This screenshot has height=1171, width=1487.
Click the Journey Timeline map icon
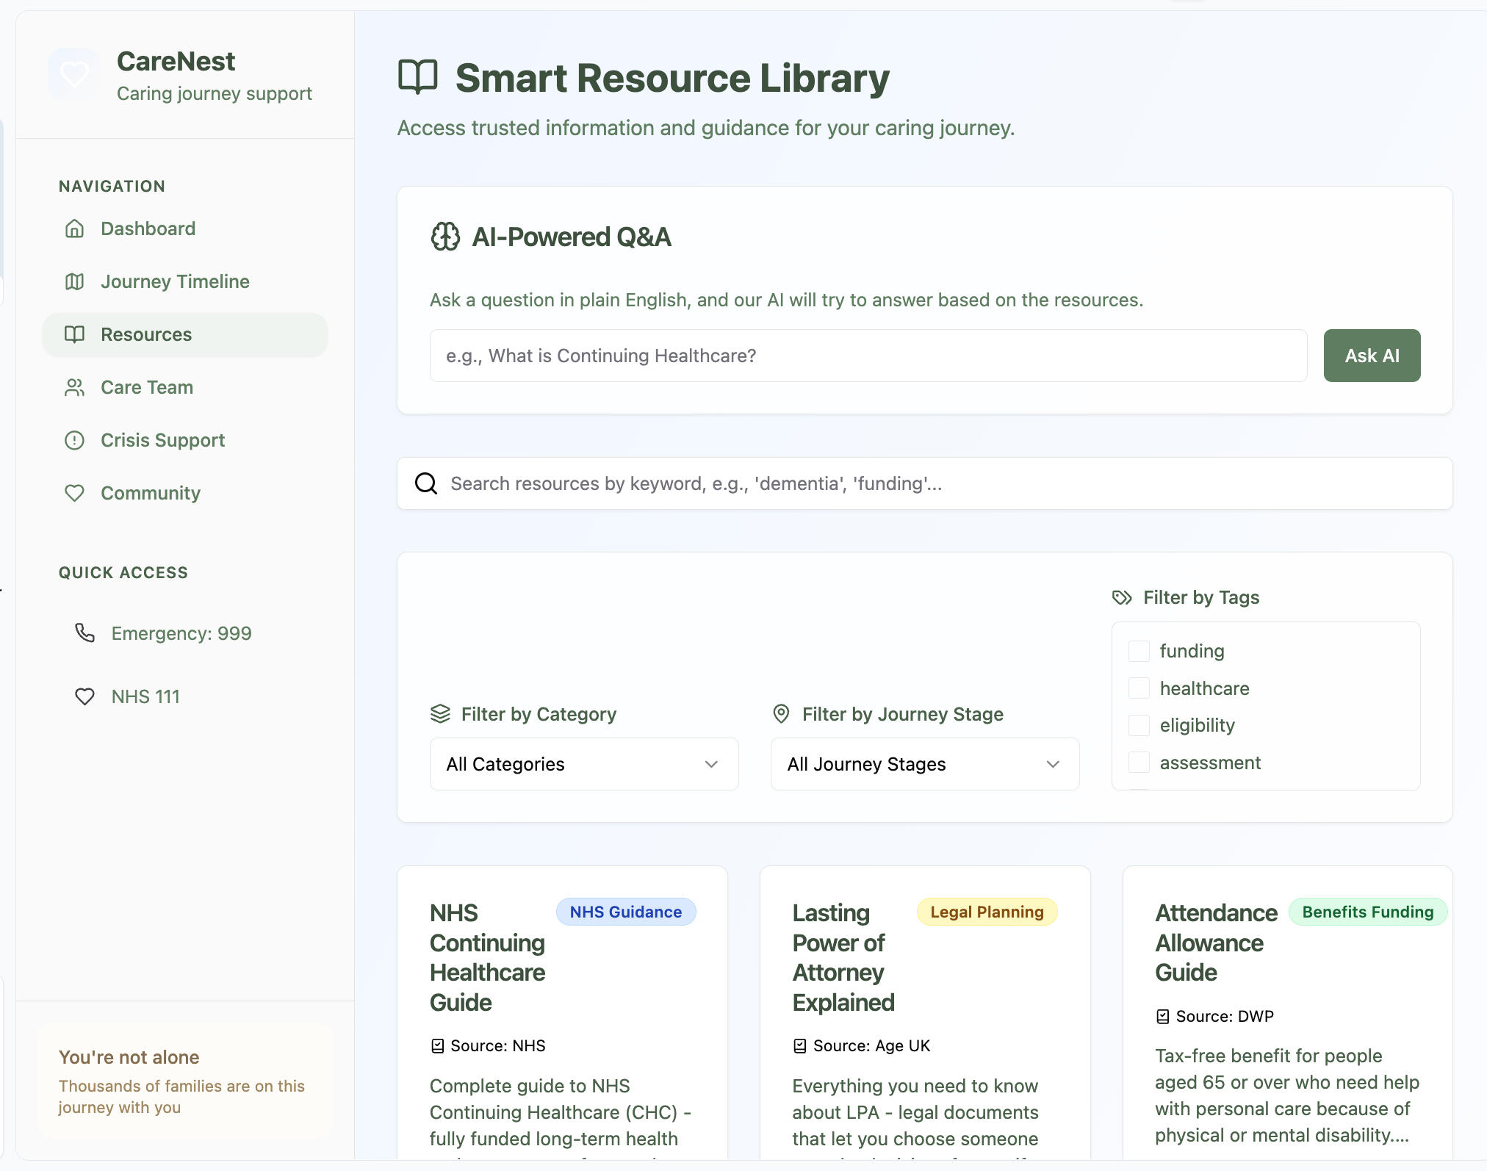[74, 281]
